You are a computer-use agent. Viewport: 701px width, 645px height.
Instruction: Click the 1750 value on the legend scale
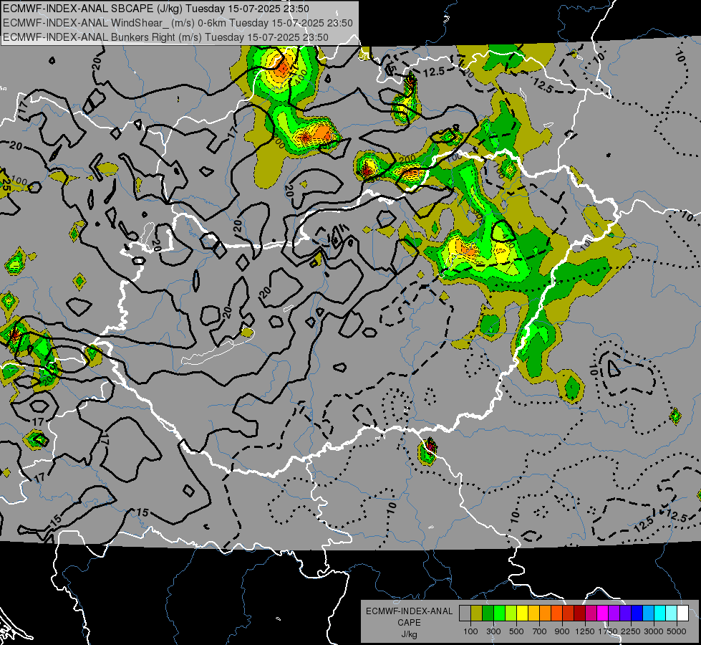(x=608, y=631)
